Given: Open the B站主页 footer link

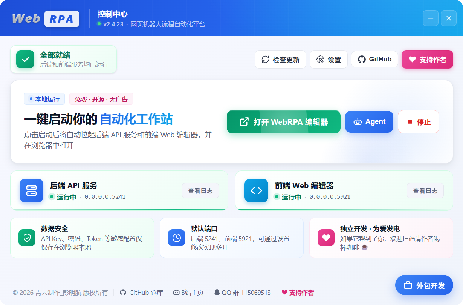Looking at the screenshot, I should [x=188, y=292].
